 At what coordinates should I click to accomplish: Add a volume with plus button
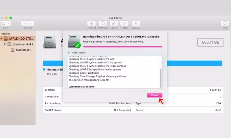click(25, 23)
